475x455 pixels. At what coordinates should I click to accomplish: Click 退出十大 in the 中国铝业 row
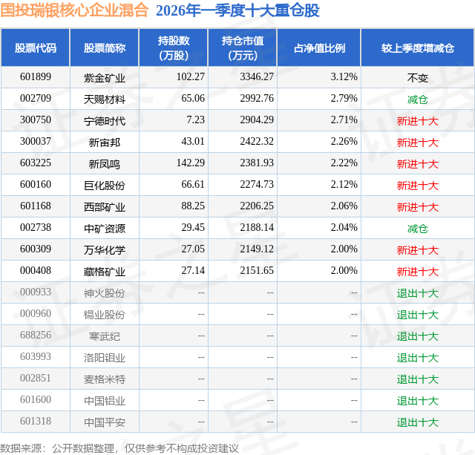pos(417,400)
